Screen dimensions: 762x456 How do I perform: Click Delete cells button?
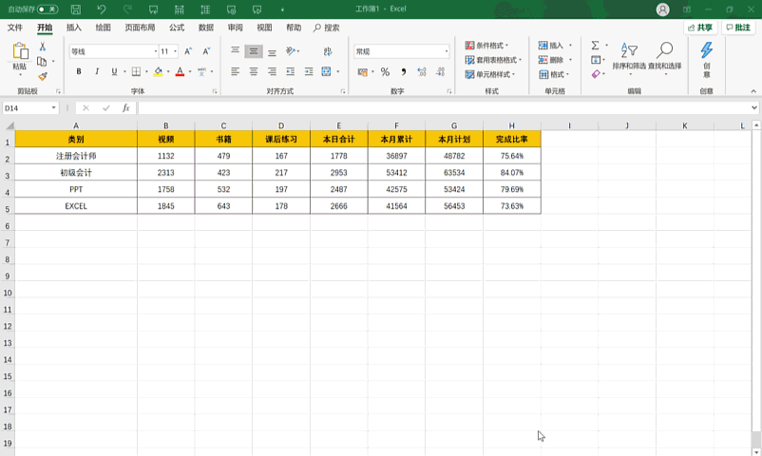coord(551,60)
